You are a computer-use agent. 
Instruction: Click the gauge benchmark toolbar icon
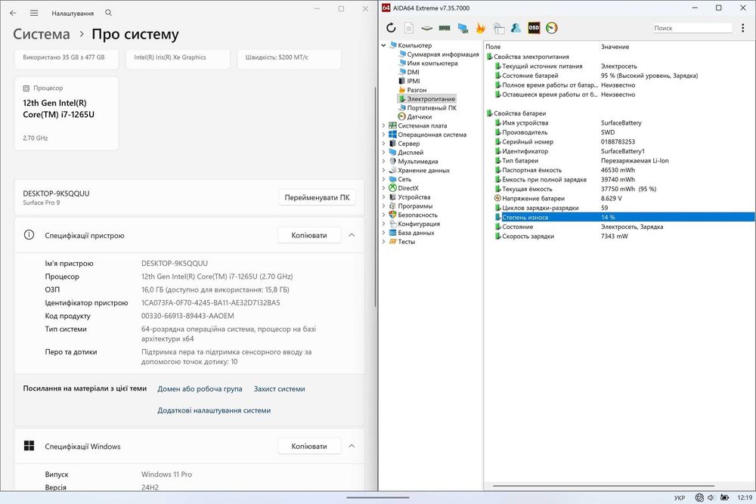[552, 28]
